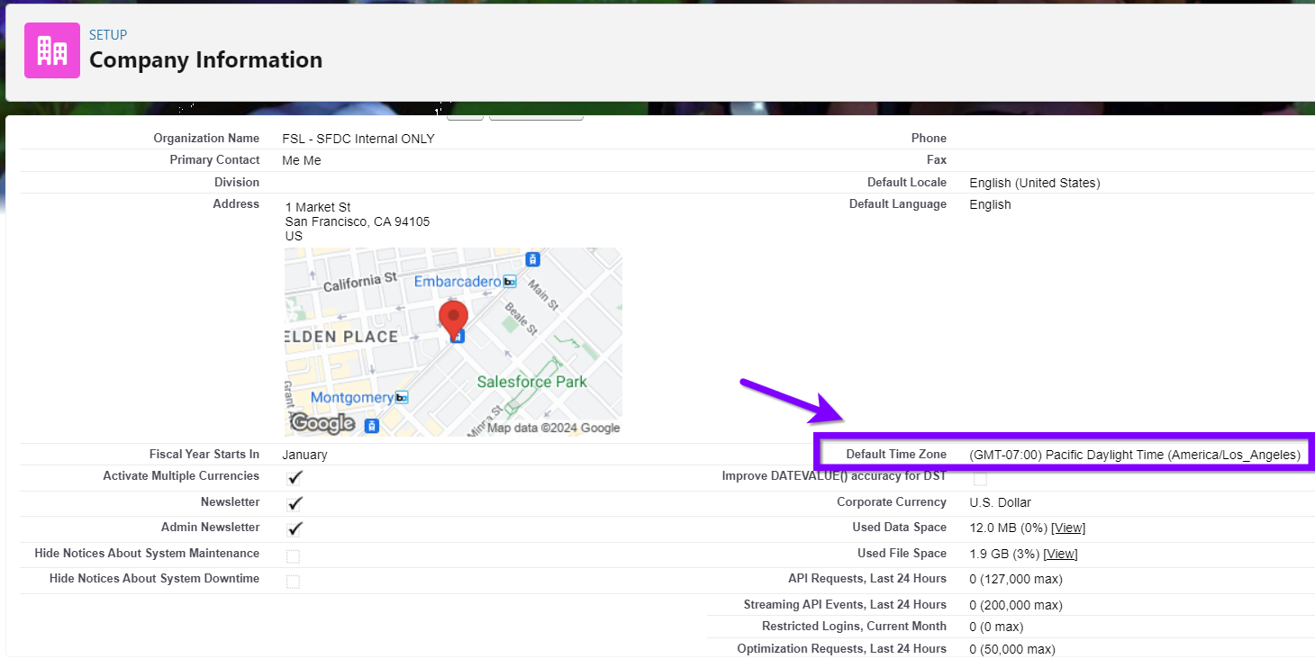1315x659 pixels.
Task: Click Default Locale value English (United States)
Action: 1035,183
